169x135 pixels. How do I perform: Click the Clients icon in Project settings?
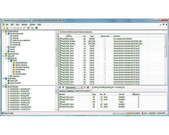point(8,51)
